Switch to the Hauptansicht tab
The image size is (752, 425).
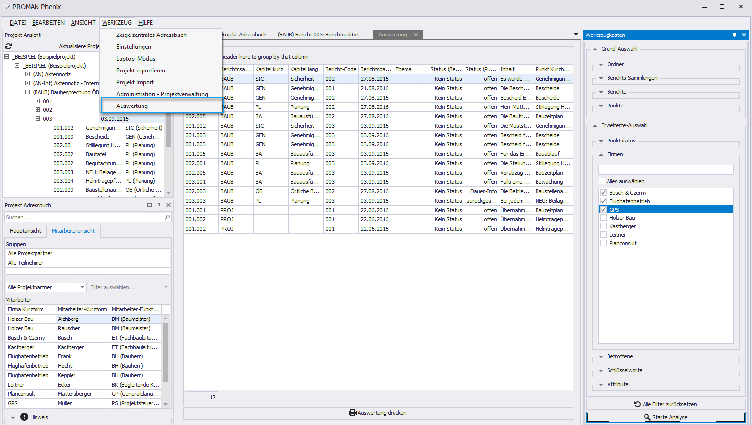click(x=26, y=231)
